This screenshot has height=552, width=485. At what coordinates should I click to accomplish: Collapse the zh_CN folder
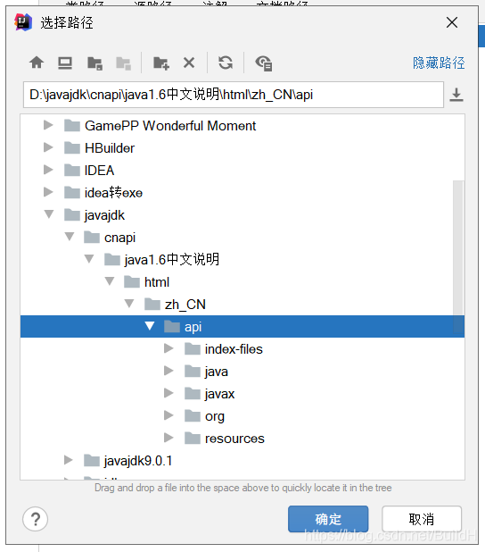coord(129,304)
